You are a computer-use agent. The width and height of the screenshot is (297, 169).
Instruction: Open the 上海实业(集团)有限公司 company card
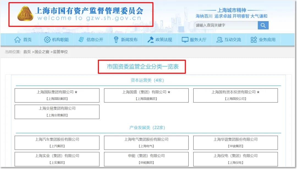coord(57,159)
